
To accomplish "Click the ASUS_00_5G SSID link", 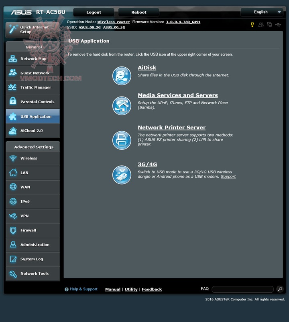I will [x=114, y=28].
